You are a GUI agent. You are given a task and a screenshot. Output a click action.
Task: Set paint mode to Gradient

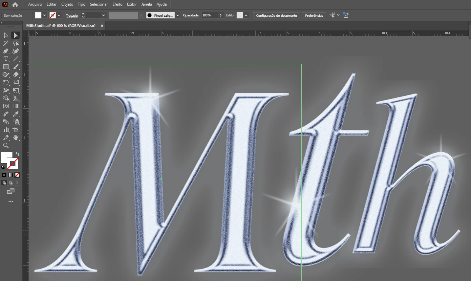pyautogui.click(x=11, y=175)
